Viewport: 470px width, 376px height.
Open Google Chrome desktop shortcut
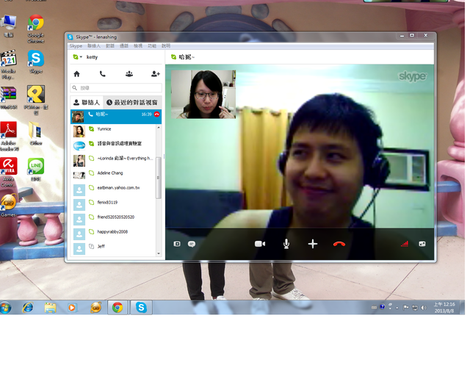click(x=36, y=29)
